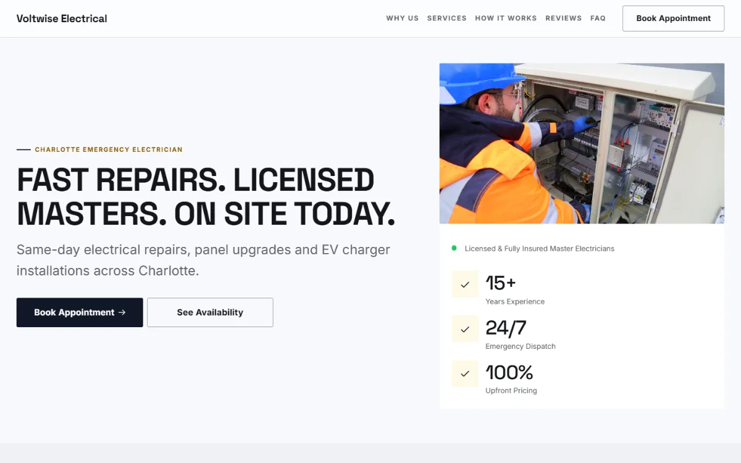Open the How It Works nav item
This screenshot has width=741, height=463.
506,19
